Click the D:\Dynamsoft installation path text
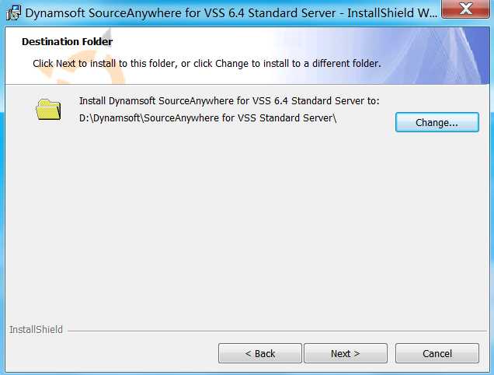The width and height of the screenshot is (494, 375). pos(207,117)
